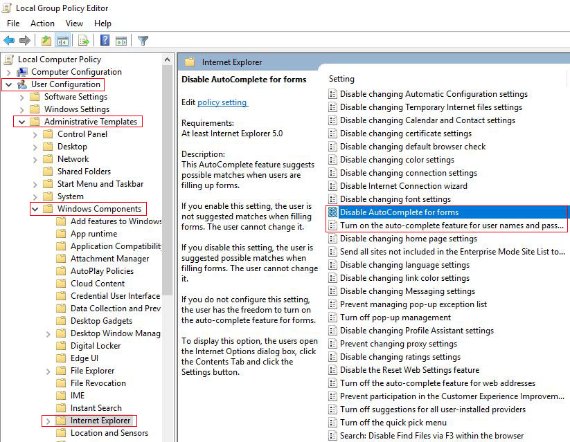Expand the Desktop Window Manager node
The width and height of the screenshot is (570, 442).
coord(48,334)
